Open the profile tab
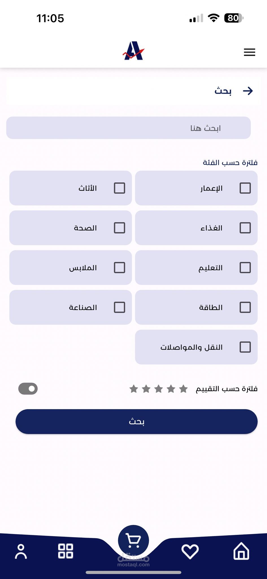The image size is (267, 579). 21,551
